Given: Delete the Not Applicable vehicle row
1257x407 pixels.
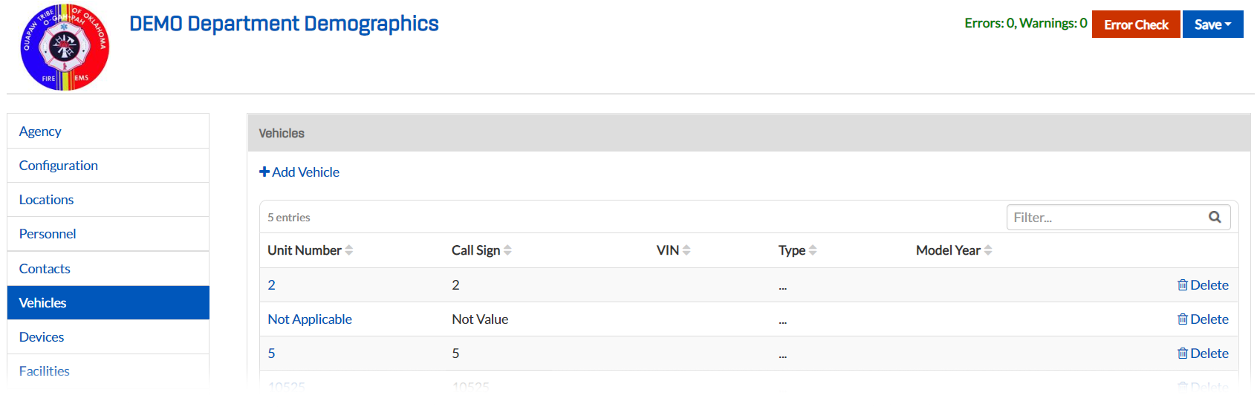Looking at the screenshot, I should [x=1203, y=319].
